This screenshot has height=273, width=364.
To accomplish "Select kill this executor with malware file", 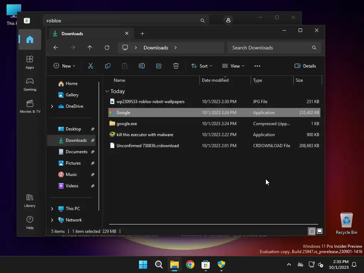I will [214, 135].
